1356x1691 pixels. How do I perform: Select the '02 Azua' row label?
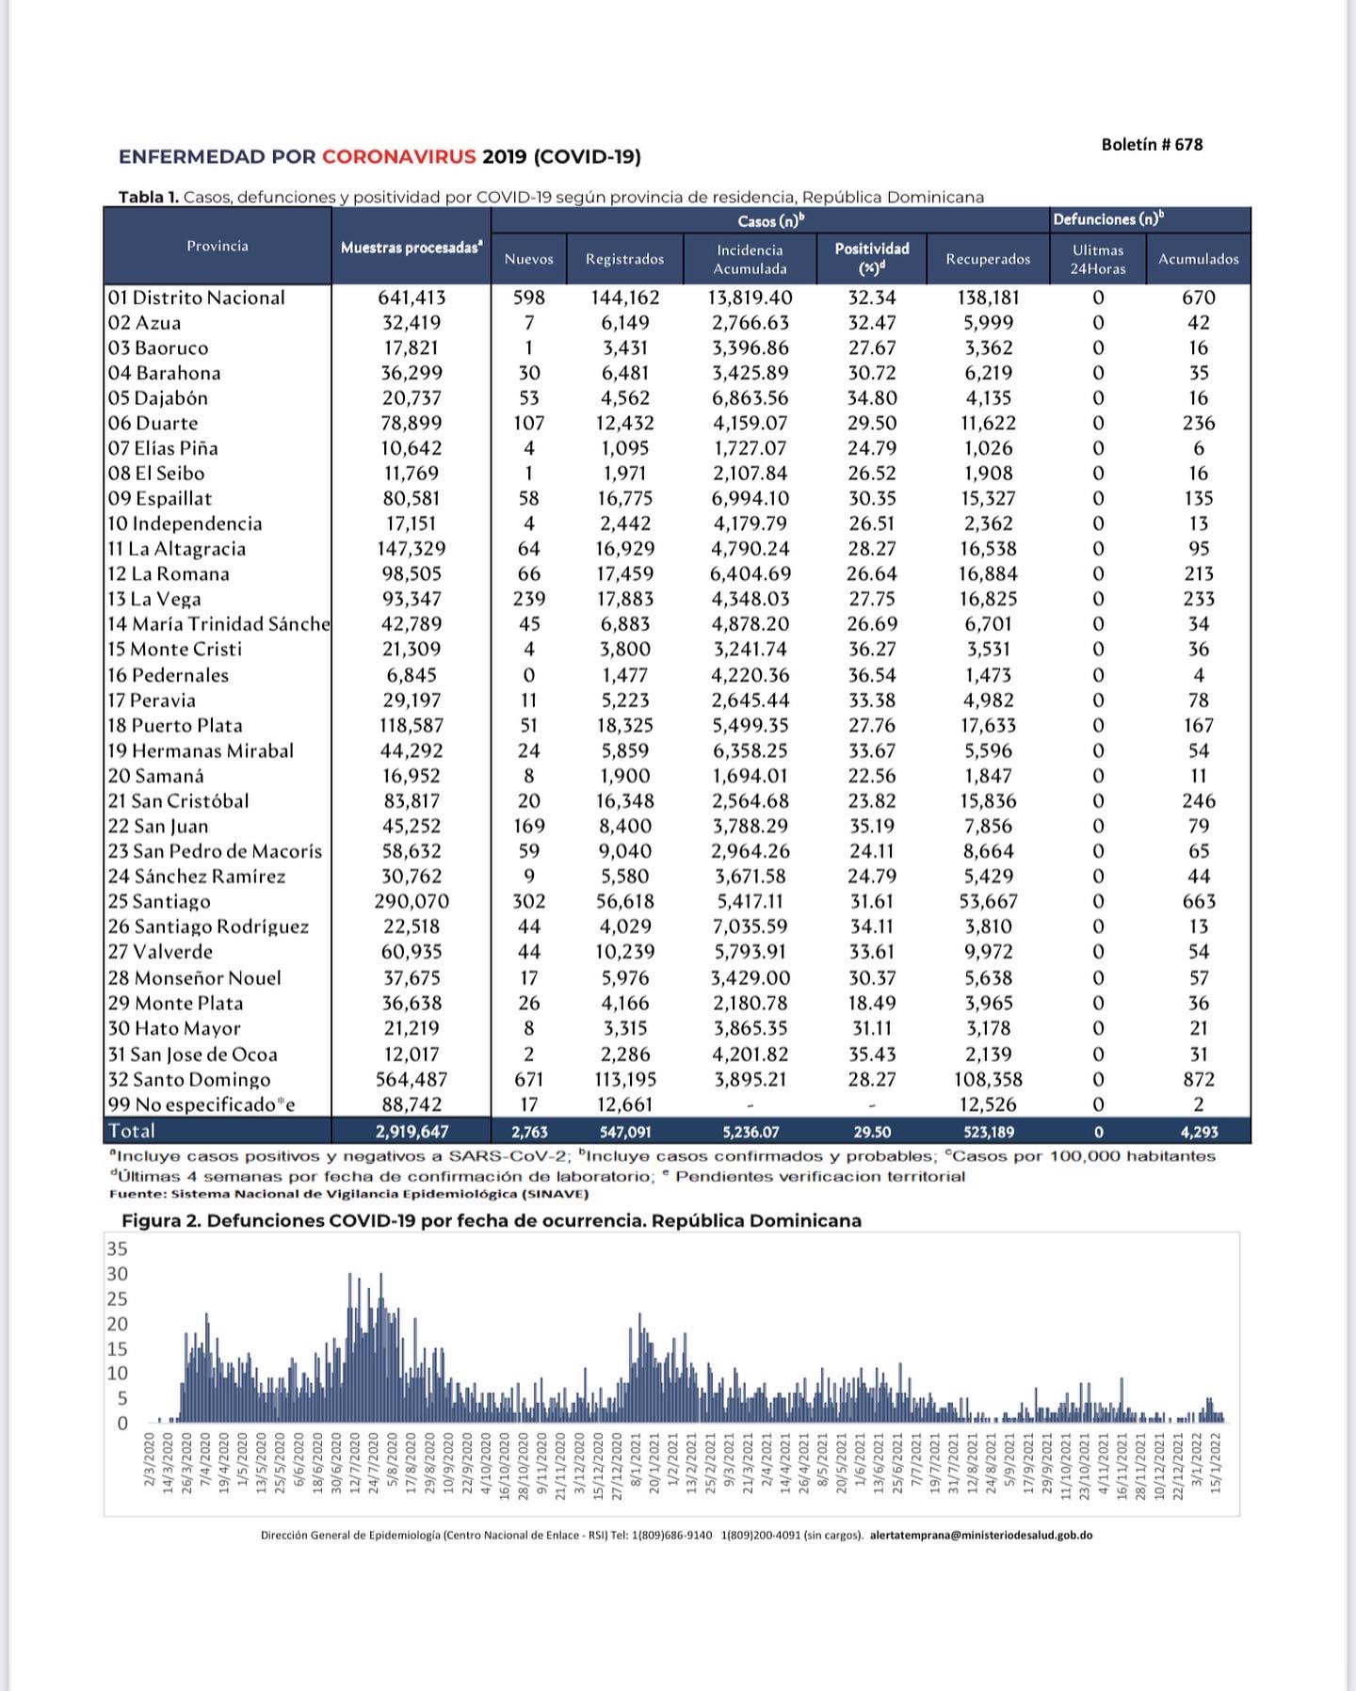144,323
